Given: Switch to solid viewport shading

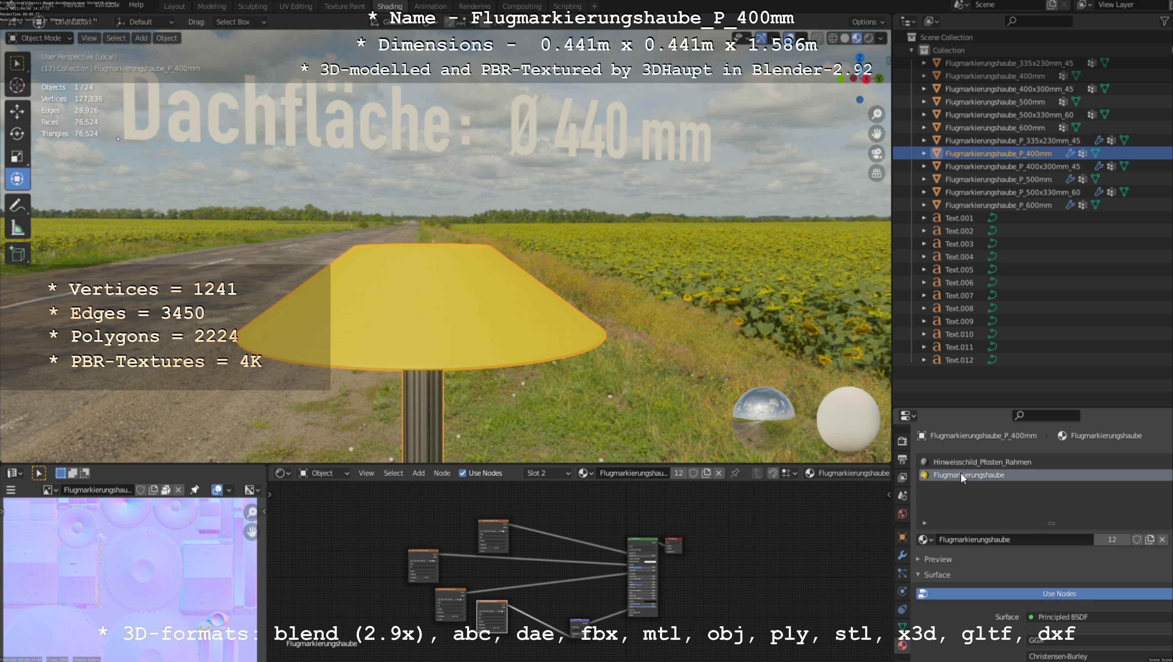Looking at the screenshot, I should 845,38.
